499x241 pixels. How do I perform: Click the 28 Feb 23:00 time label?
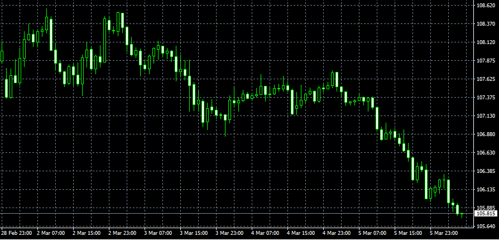pos(17,233)
